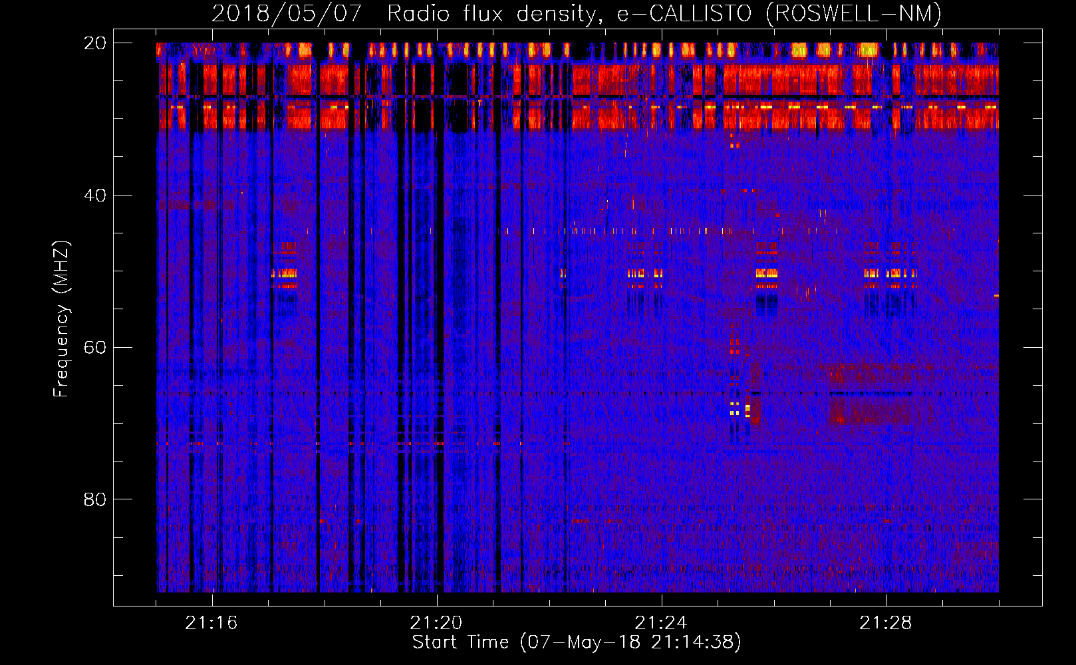
Task: Click the time tick label "21:16"
Action: (x=211, y=623)
